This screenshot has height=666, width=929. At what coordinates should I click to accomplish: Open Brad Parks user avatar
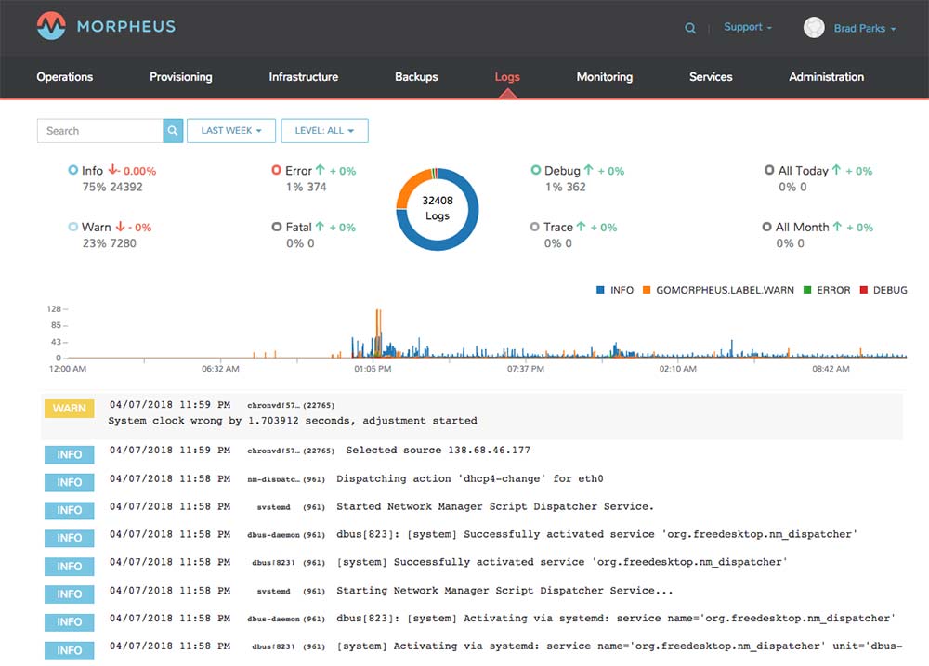coord(814,27)
